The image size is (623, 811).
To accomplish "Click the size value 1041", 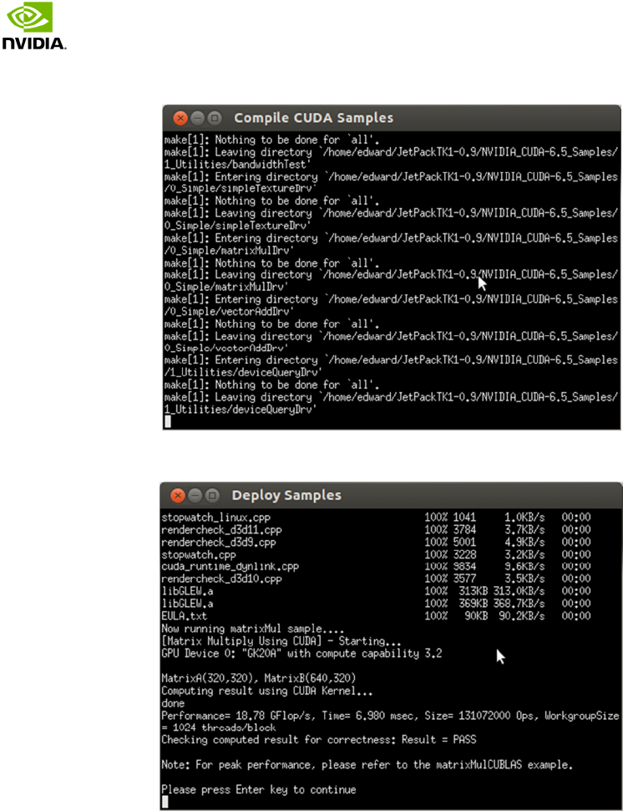I will 464,518.
